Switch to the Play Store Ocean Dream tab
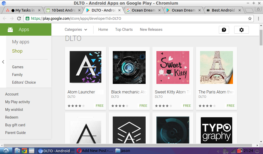This screenshot has width=263, height=154. 183,10
